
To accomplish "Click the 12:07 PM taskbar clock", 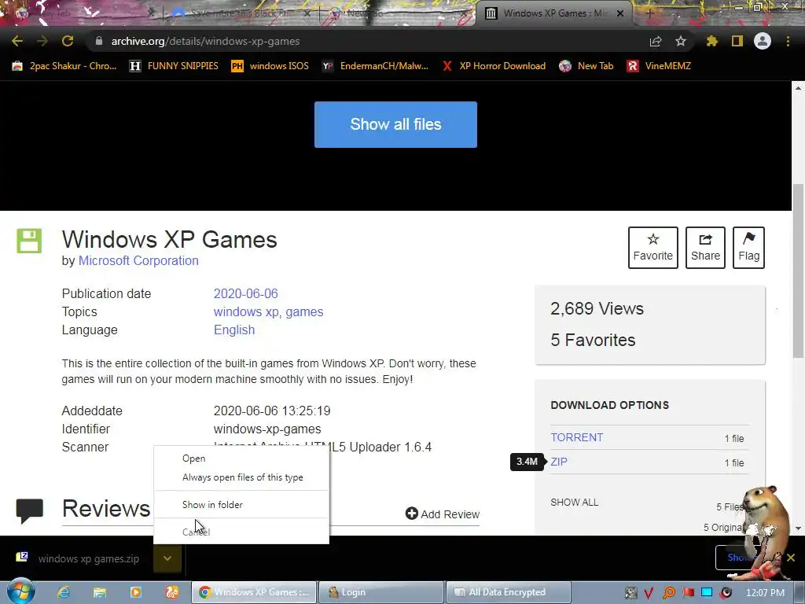I will point(765,593).
